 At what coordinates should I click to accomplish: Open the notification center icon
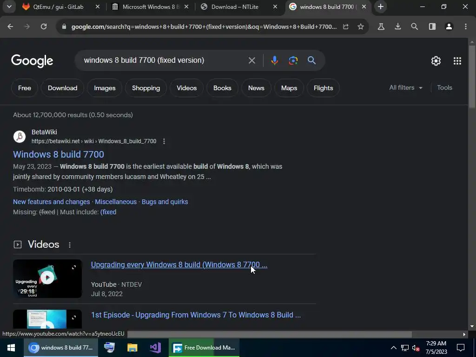[x=461, y=348]
